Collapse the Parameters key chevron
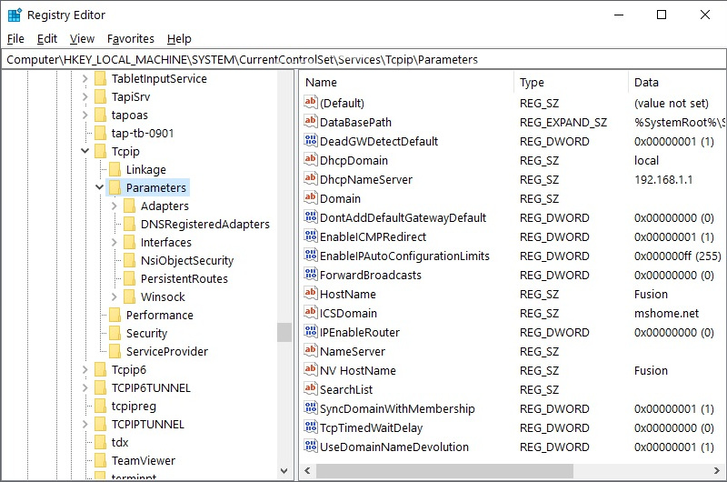This screenshot has width=727, height=482. (x=100, y=187)
